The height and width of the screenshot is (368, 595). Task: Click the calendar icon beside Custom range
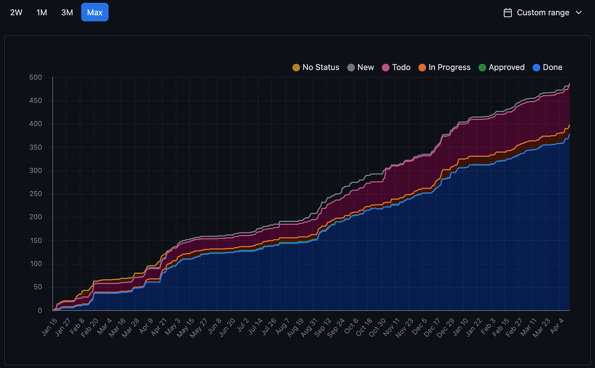[x=508, y=12]
